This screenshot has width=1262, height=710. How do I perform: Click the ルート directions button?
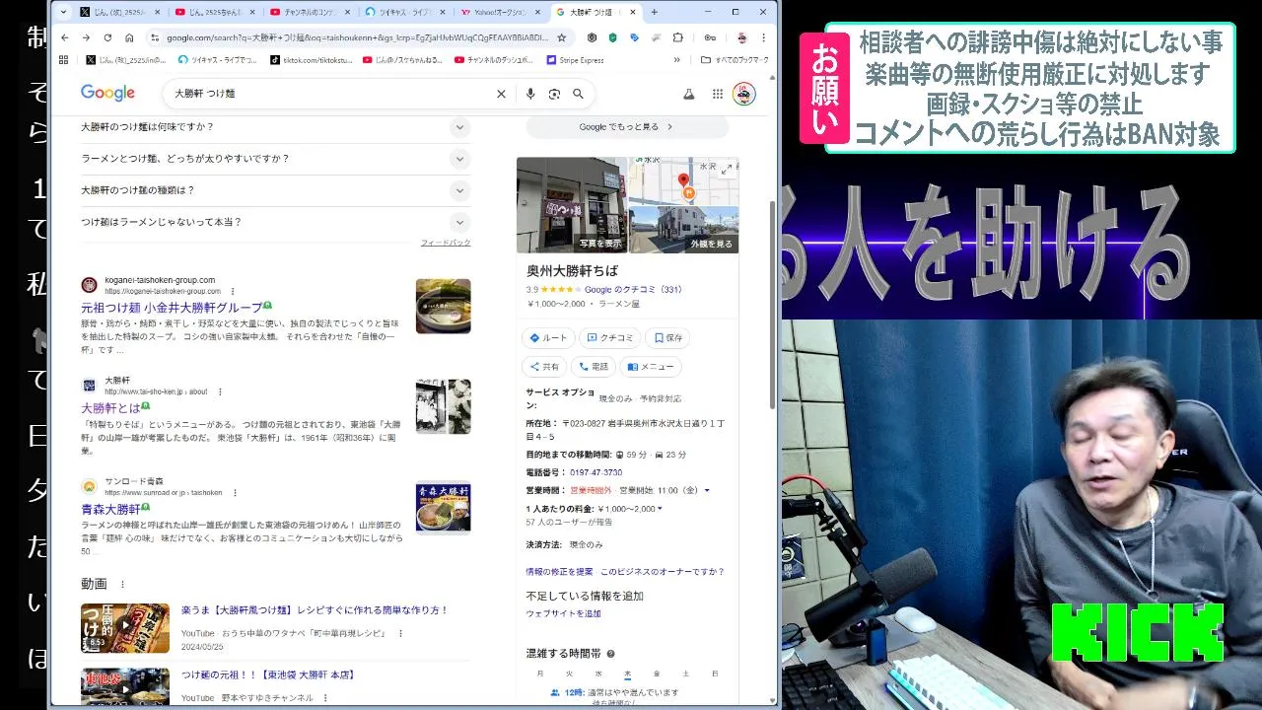tap(548, 337)
